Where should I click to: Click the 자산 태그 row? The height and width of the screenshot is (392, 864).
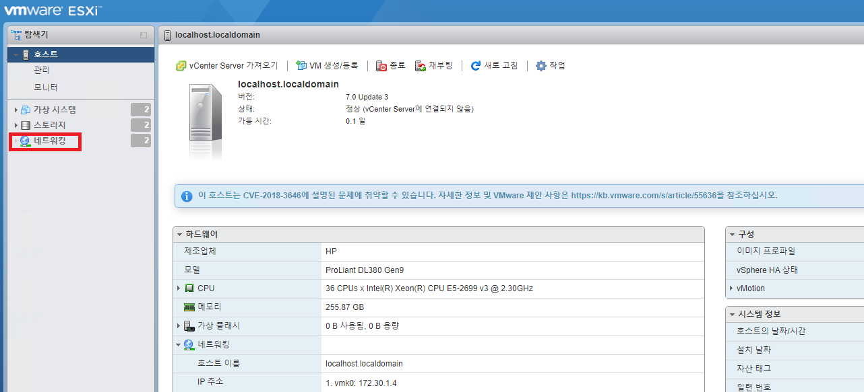[795, 368]
